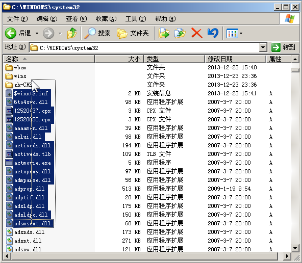The width and height of the screenshot is (302, 263).
Task: Open the Search (搜索) magnifier tool
Action: (97, 33)
